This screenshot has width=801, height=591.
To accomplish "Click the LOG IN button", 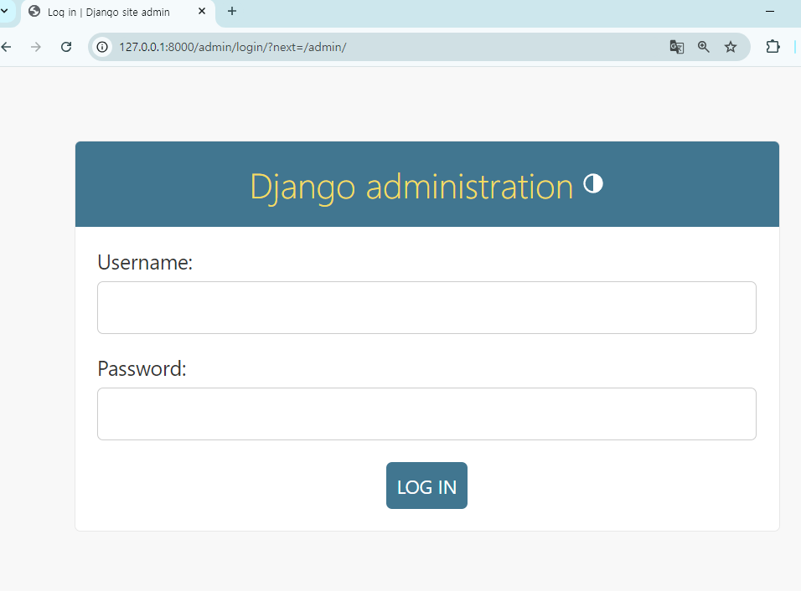I will pos(426,486).
